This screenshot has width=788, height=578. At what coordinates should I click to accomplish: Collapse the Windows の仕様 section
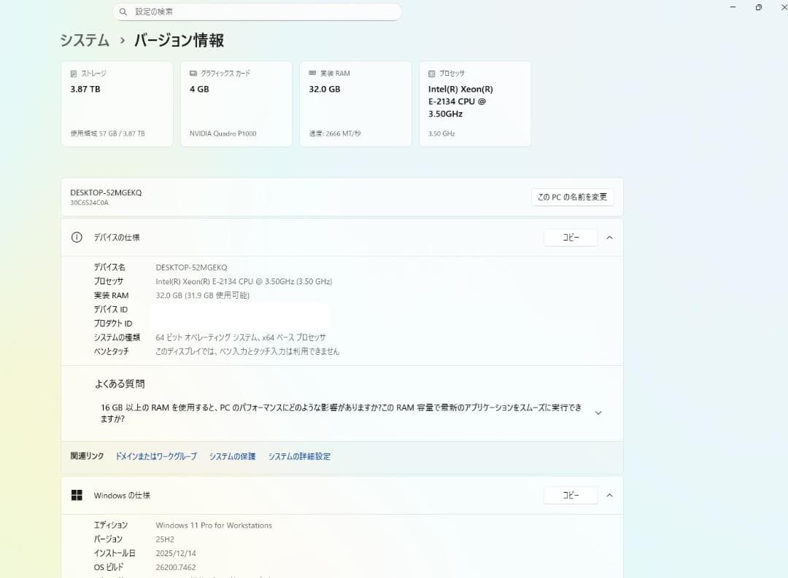pyautogui.click(x=610, y=495)
